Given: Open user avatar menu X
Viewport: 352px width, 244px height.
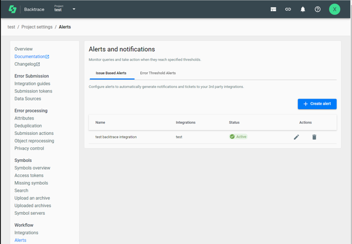Looking at the screenshot, I should pyautogui.click(x=334, y=9).
